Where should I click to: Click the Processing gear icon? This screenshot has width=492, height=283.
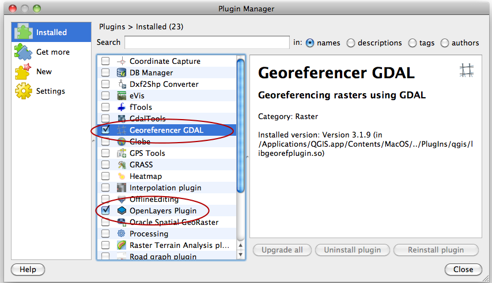coord(122,234)
